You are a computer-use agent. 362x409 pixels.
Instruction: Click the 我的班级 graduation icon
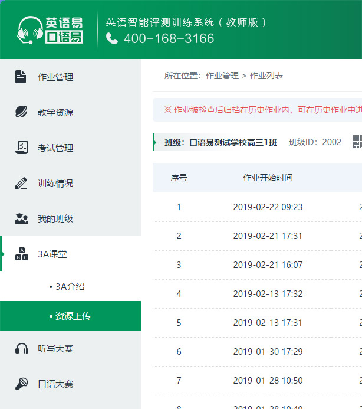(x=21, y=218)
